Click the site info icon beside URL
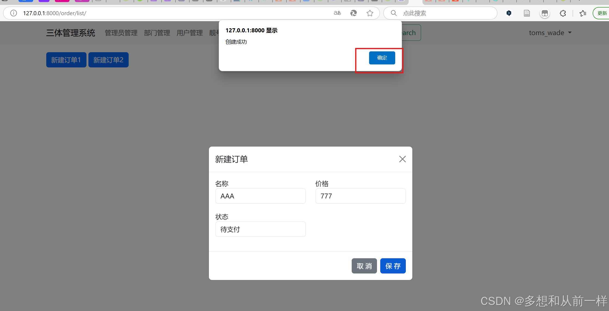The height and width of the screenshot is (311, 609). click(14, 13)
